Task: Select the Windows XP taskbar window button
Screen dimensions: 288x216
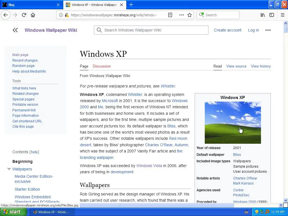Action: point(52,212)
